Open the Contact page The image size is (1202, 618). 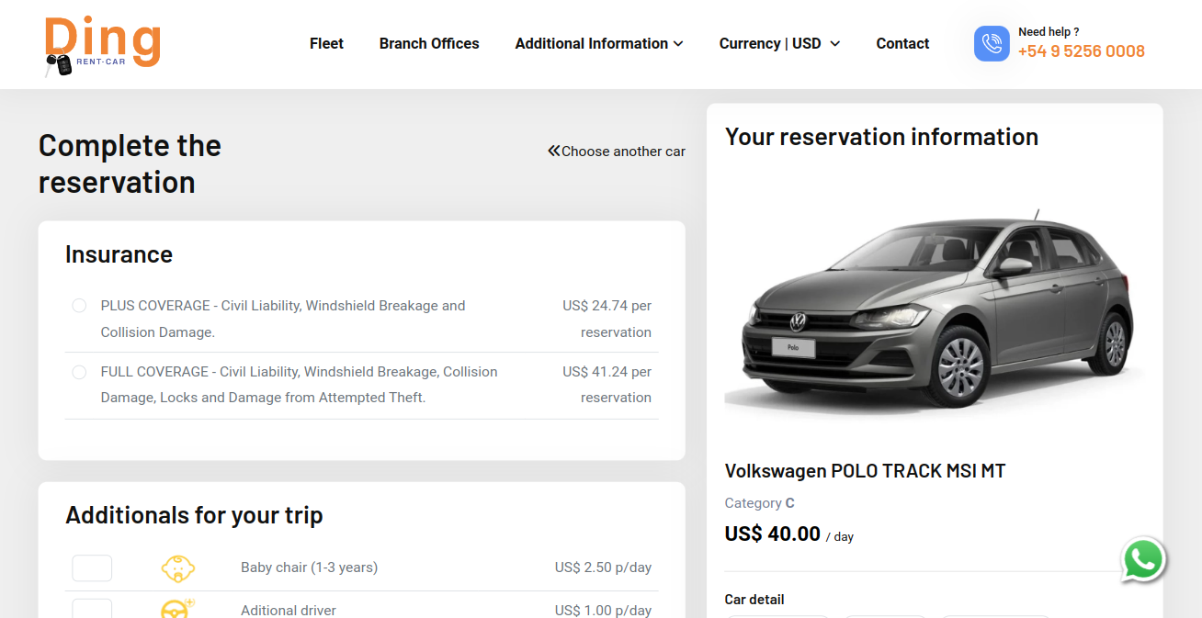(x=902, y=43)
